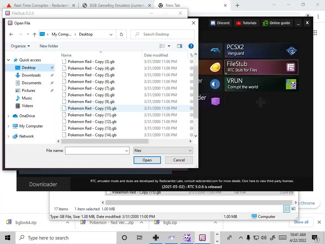Image resolution: width=325 pixels, height=244 pixels.
Task: Sort by Name column header
Action: click(x=66, y=55)
